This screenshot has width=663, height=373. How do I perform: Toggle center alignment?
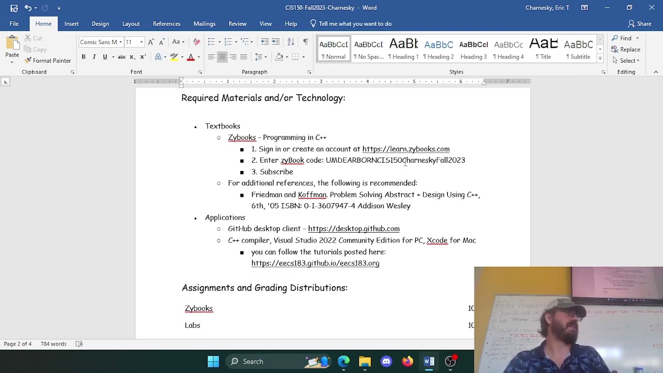coord(222,57)
